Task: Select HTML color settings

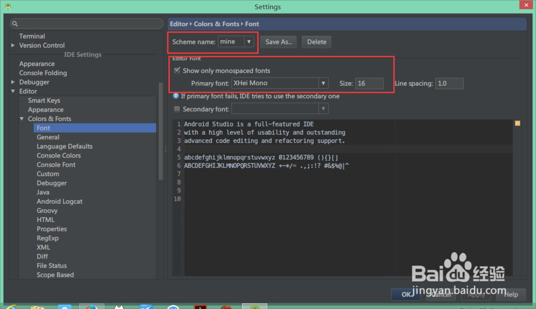Action: click(x=46, y=220)
